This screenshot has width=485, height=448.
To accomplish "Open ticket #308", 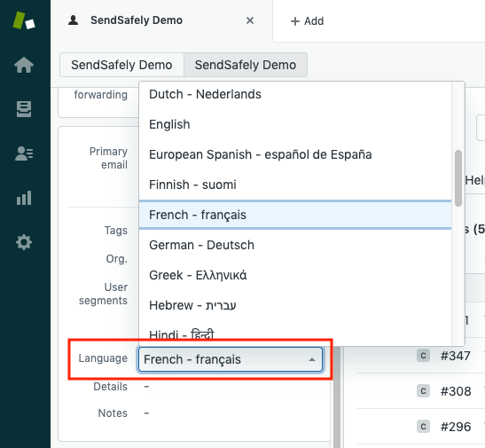I will tap(456, 391).
